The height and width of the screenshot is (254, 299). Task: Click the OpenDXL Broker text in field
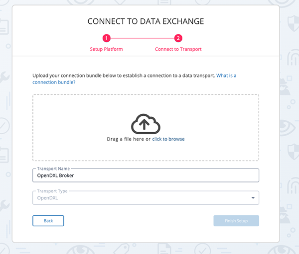(x=55, y=175)
